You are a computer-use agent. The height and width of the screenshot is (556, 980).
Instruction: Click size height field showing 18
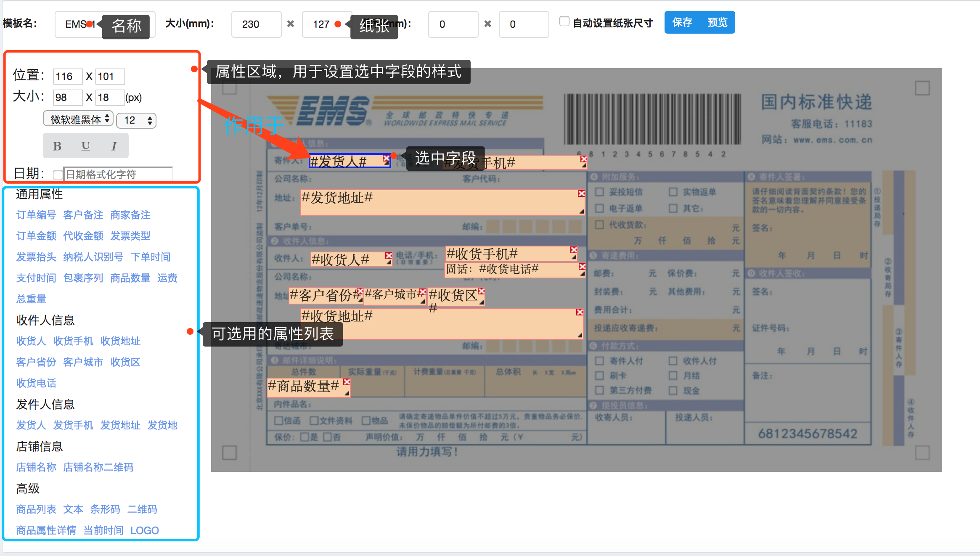coord(110,98)
